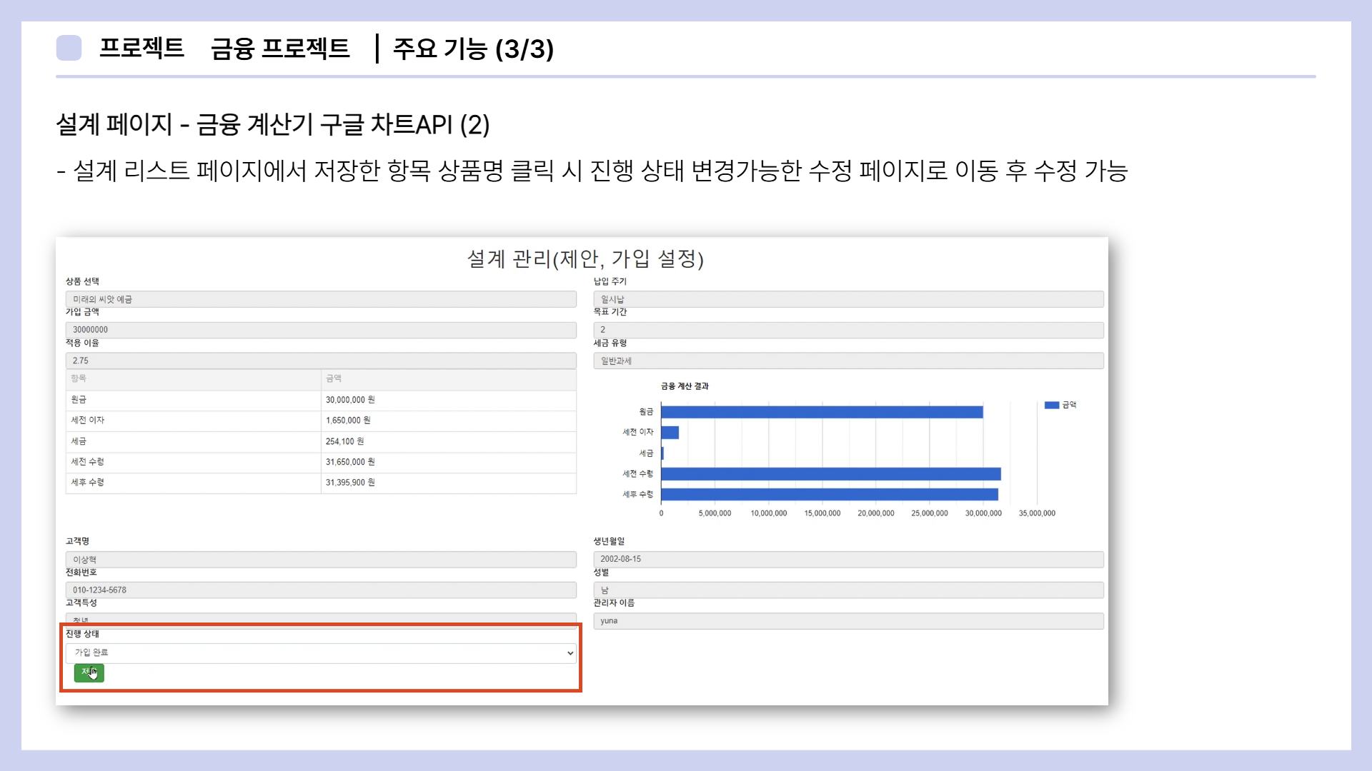Click the 전화번호 field with 010-1234-5678
Image resolution: width=1372 pixels, height=771 pixels.
[x=320, y=590]
